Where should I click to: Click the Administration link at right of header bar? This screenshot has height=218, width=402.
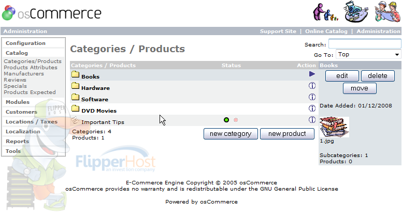(x=378, y=31)
